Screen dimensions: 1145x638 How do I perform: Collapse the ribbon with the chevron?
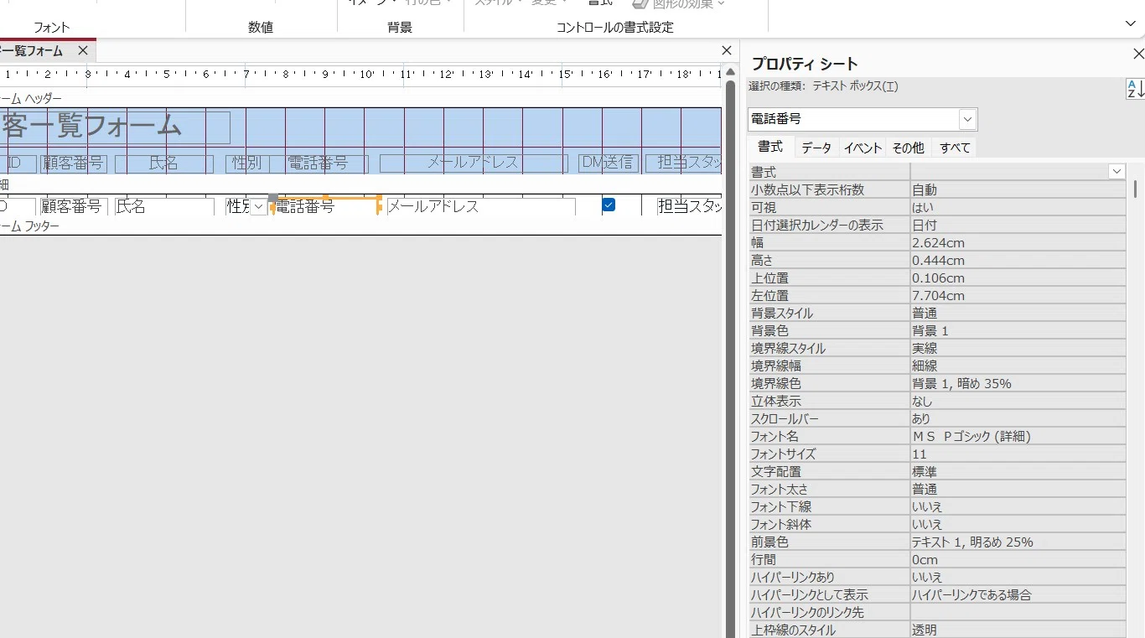point(1131,24)
